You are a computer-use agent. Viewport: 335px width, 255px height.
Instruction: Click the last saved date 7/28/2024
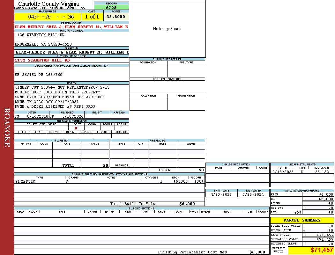[253, 194]
